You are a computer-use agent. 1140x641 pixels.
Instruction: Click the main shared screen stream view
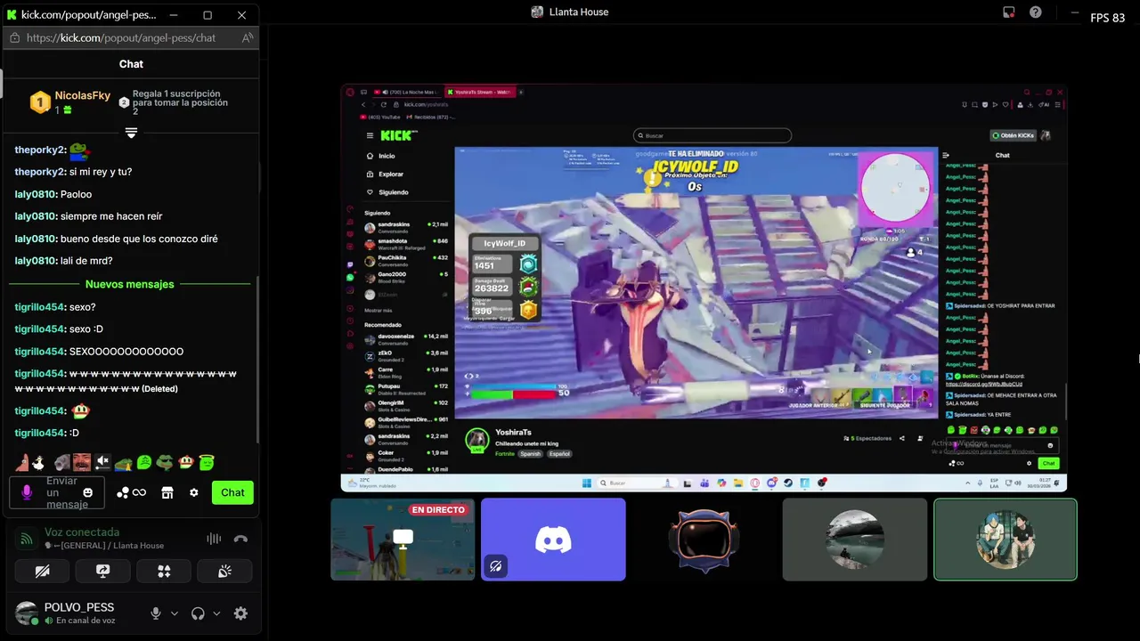coord(704,288)
